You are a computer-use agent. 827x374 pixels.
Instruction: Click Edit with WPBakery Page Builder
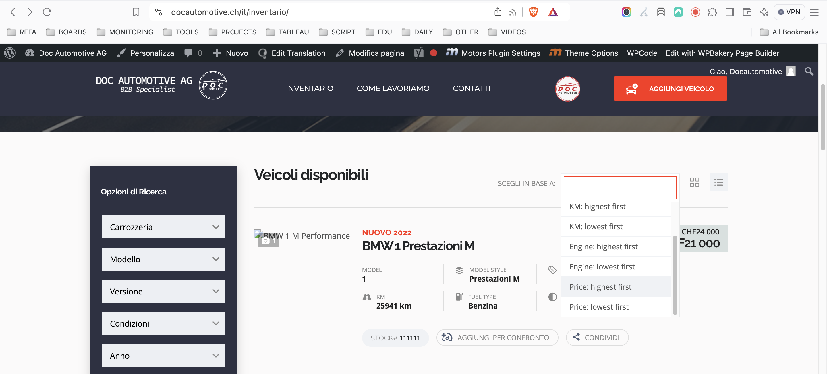pos(722,53)
